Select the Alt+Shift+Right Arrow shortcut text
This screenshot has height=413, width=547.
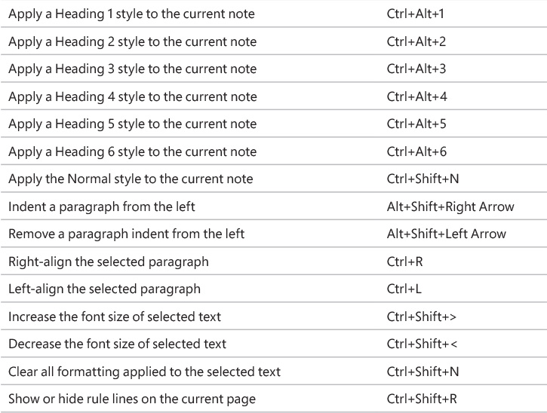[450, 207]
